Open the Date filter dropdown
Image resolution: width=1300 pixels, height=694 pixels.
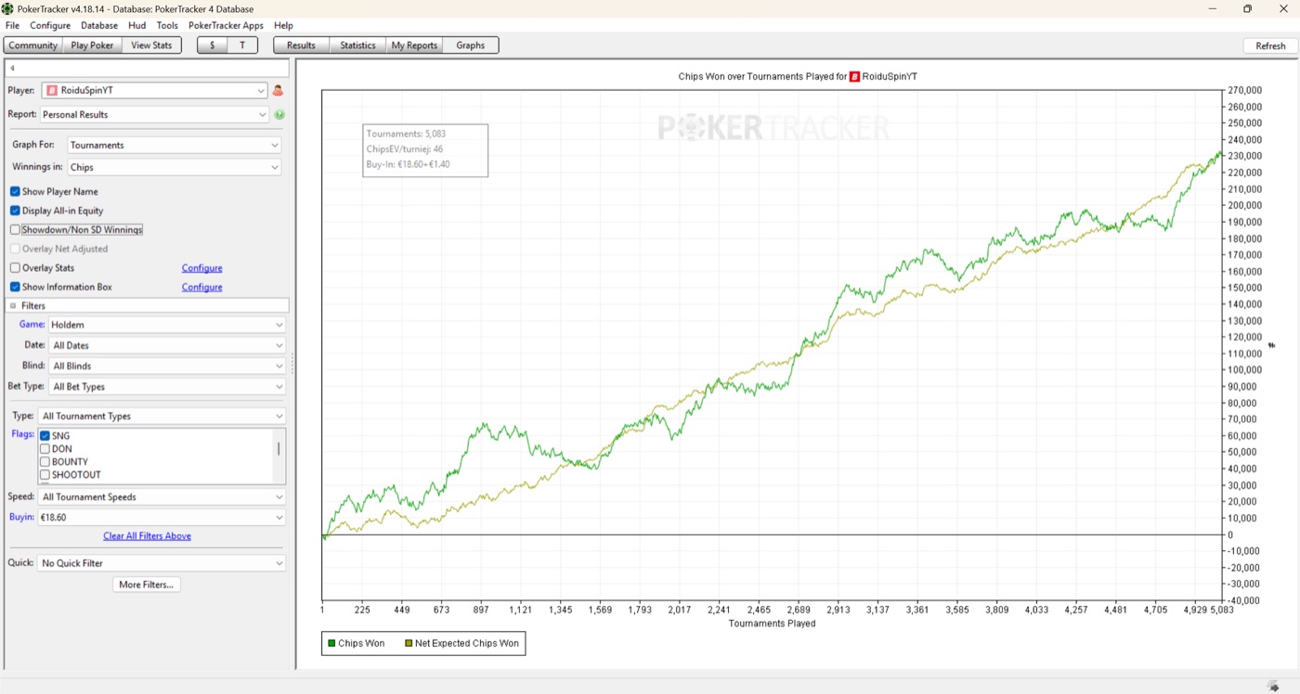(167, 345)
